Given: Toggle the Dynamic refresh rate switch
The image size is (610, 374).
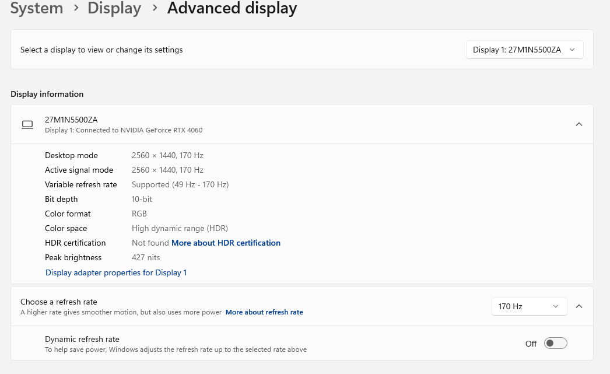Looking at the screenshot, I should click(x=555, y=343).
